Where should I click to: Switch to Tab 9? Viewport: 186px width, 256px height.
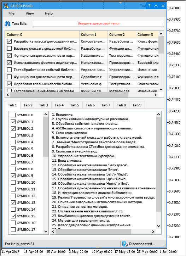(x=137, y=105)
